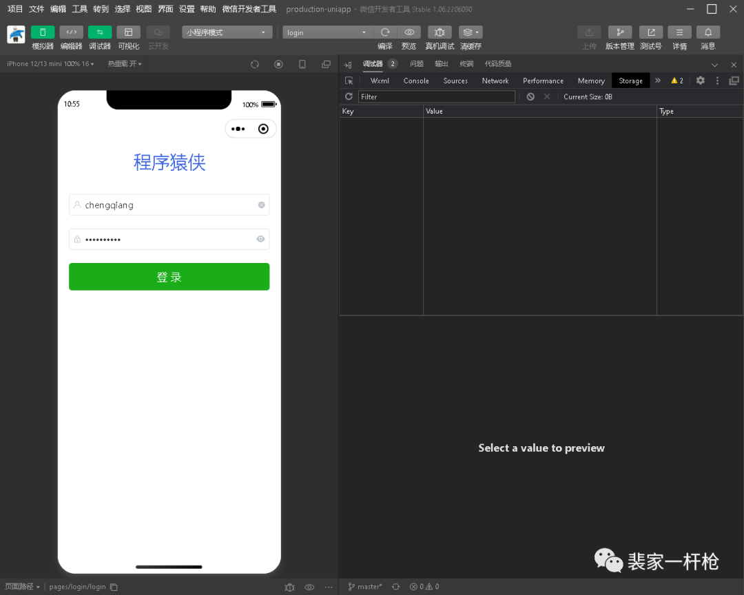Switch to the Console tab
The height and width of the screenshot is (595, 744).
pyautogui.click(x=416, y=81)
